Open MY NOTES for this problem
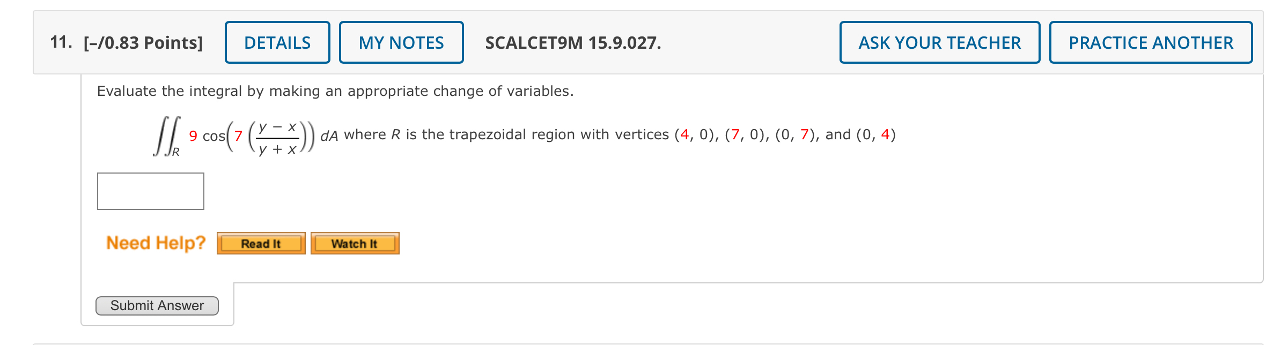The width and height of the screenshot is (1281, 345). pos(401,42)
